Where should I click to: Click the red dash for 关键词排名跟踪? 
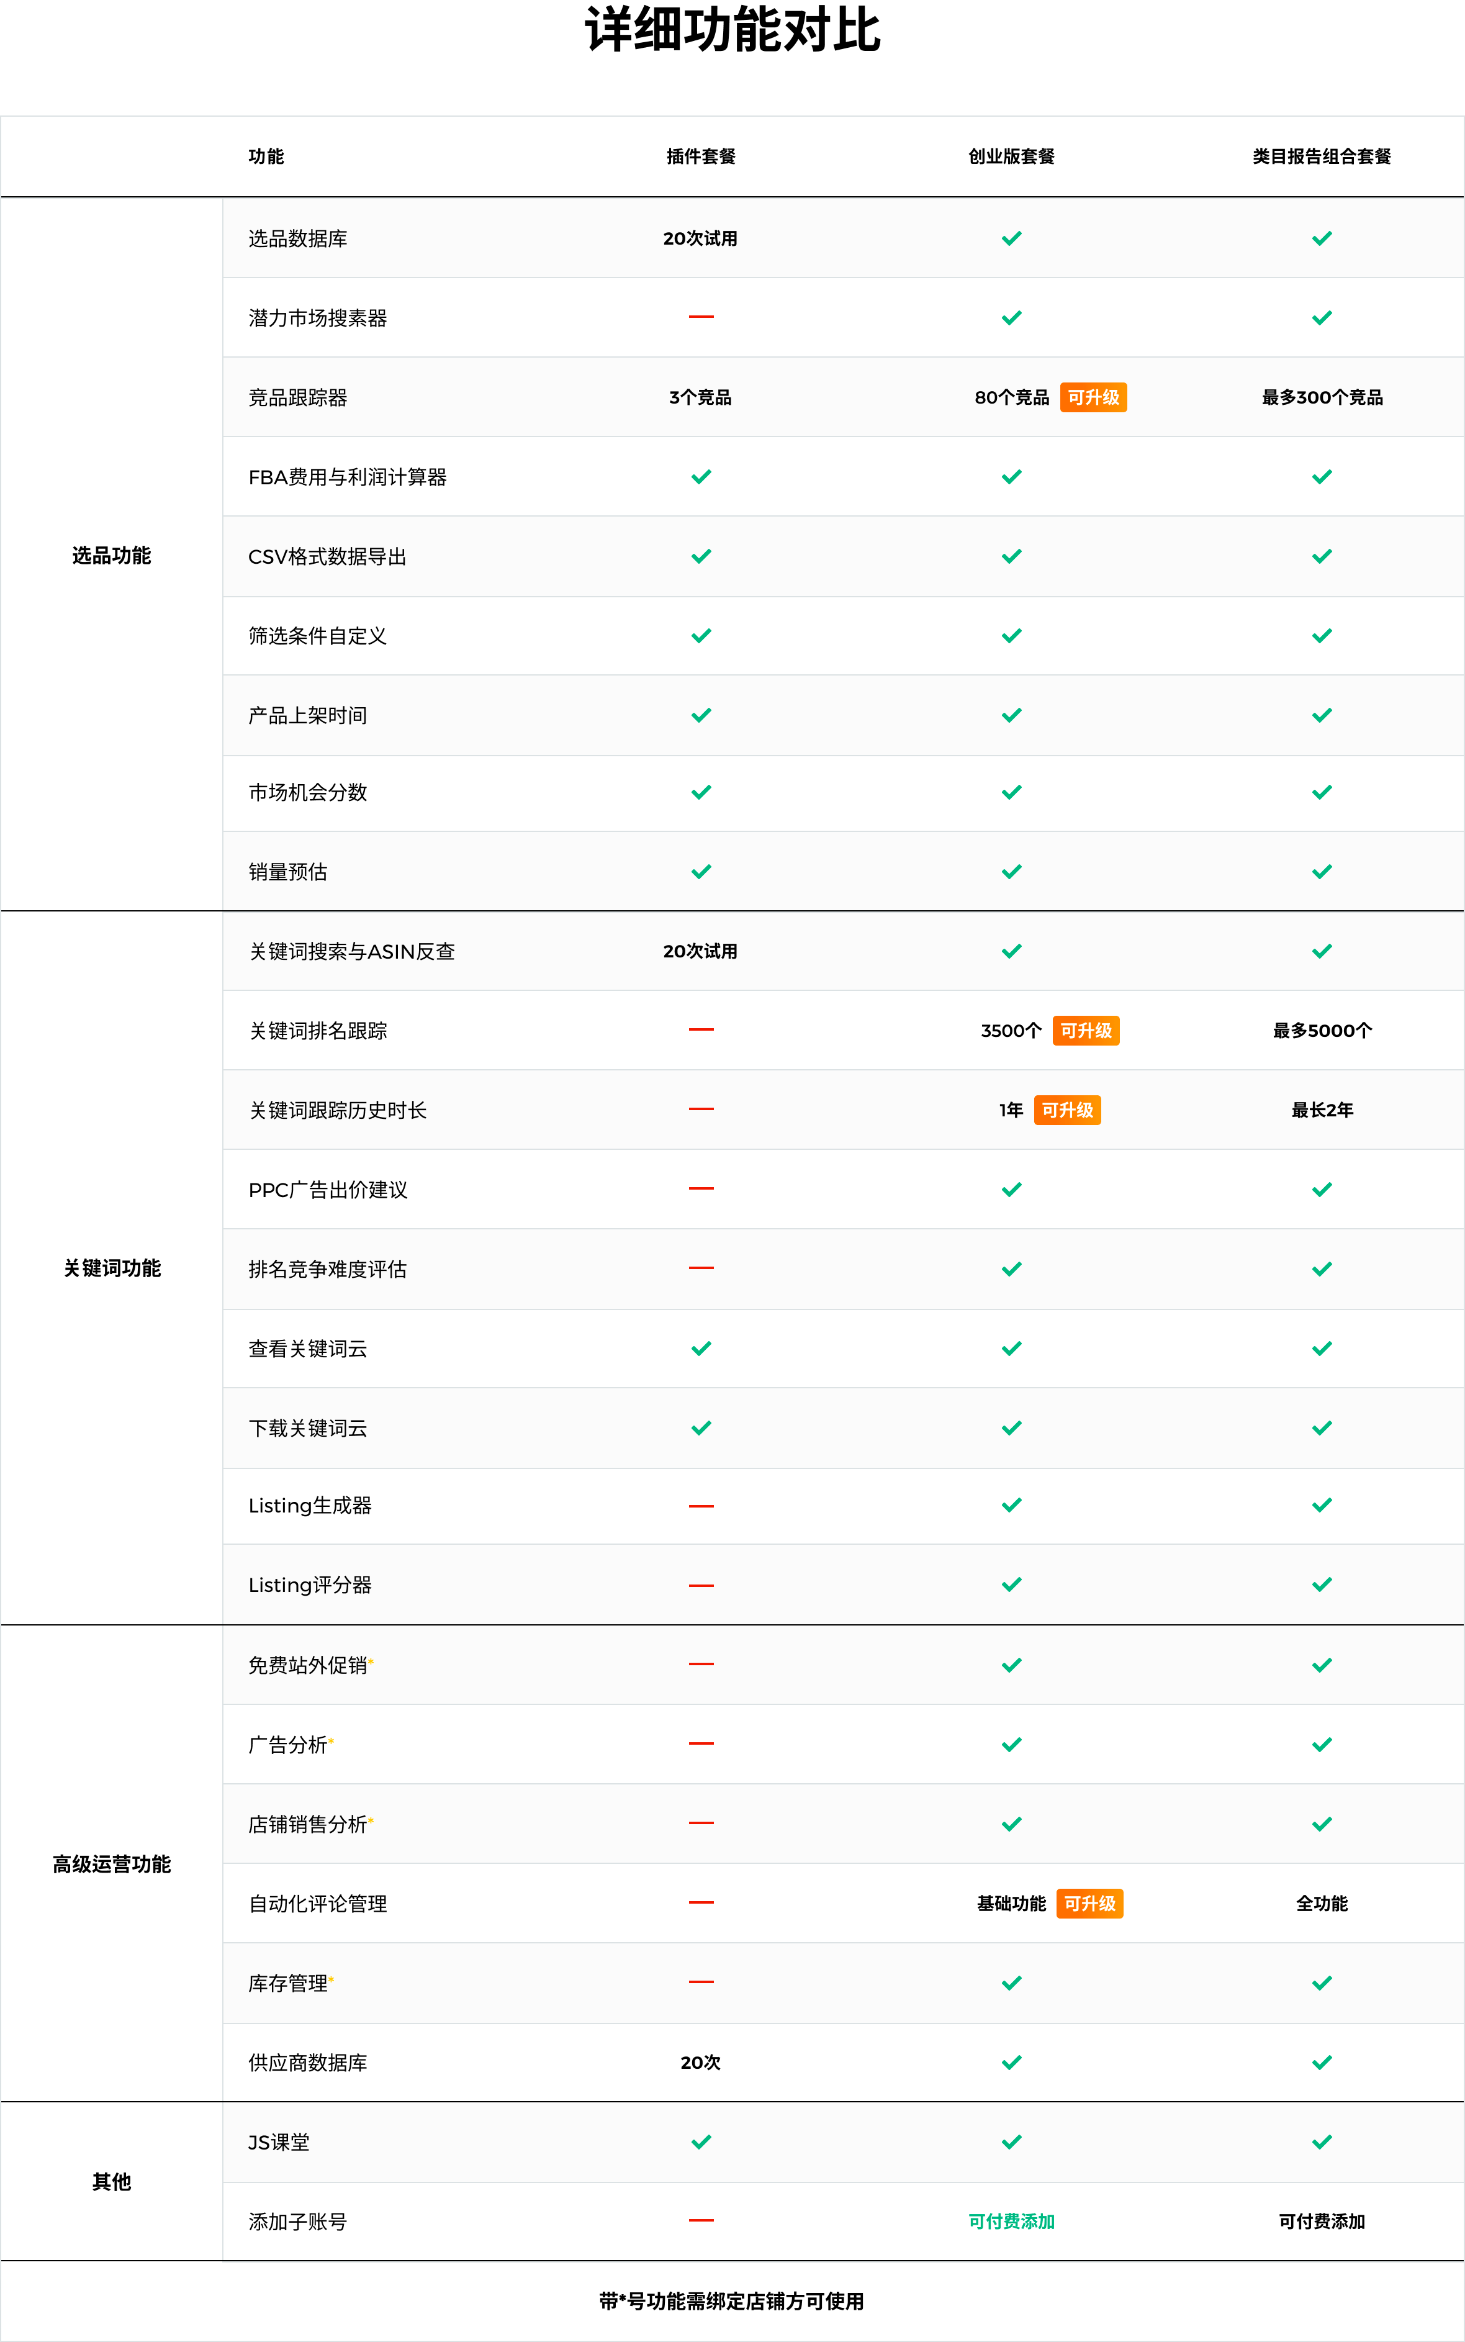(x=700, y=1029)
